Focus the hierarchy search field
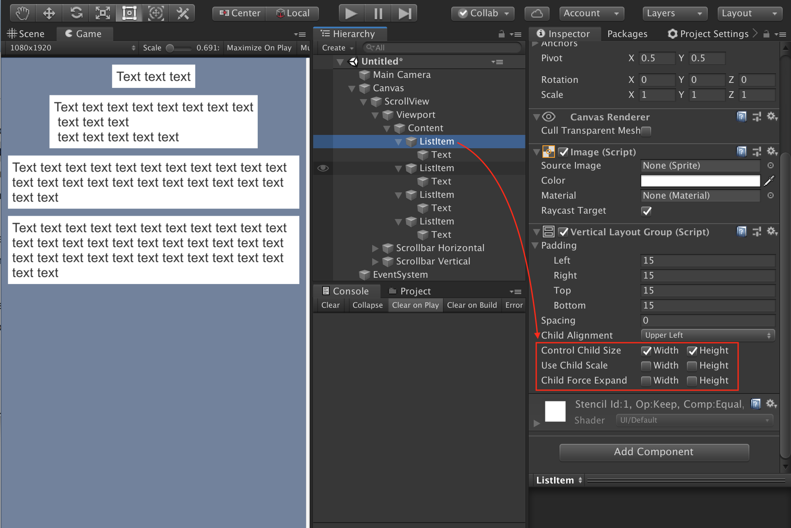This screenshot has height=528, width=791. click(x=442, y=48)
